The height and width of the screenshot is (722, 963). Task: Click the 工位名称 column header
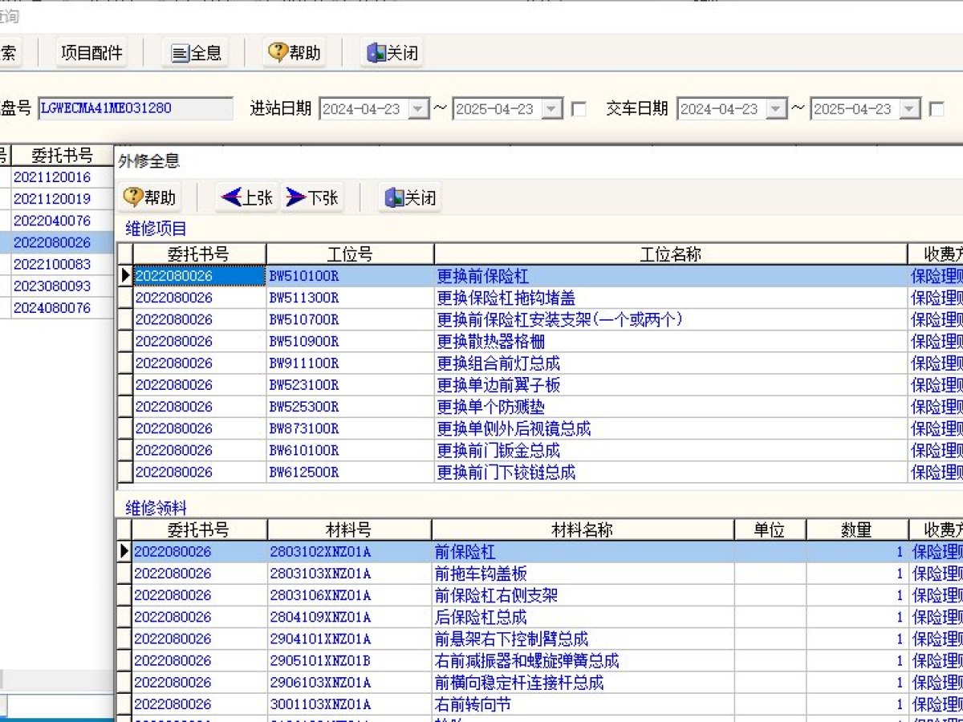click(671, 254)
